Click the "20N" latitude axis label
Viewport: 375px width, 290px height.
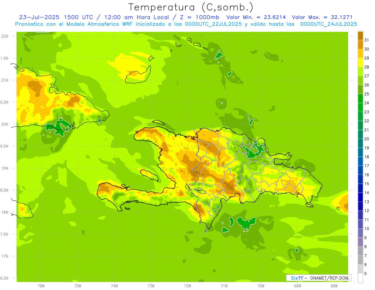[x=5, y=124]
